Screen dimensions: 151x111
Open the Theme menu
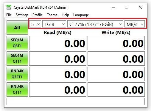(52, 15)
